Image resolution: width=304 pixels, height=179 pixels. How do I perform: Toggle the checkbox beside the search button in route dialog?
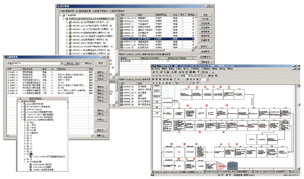point(83,63)
